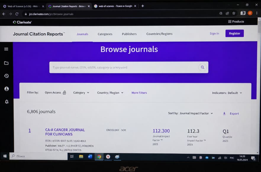Click browser forward arrow

point(10,14)
